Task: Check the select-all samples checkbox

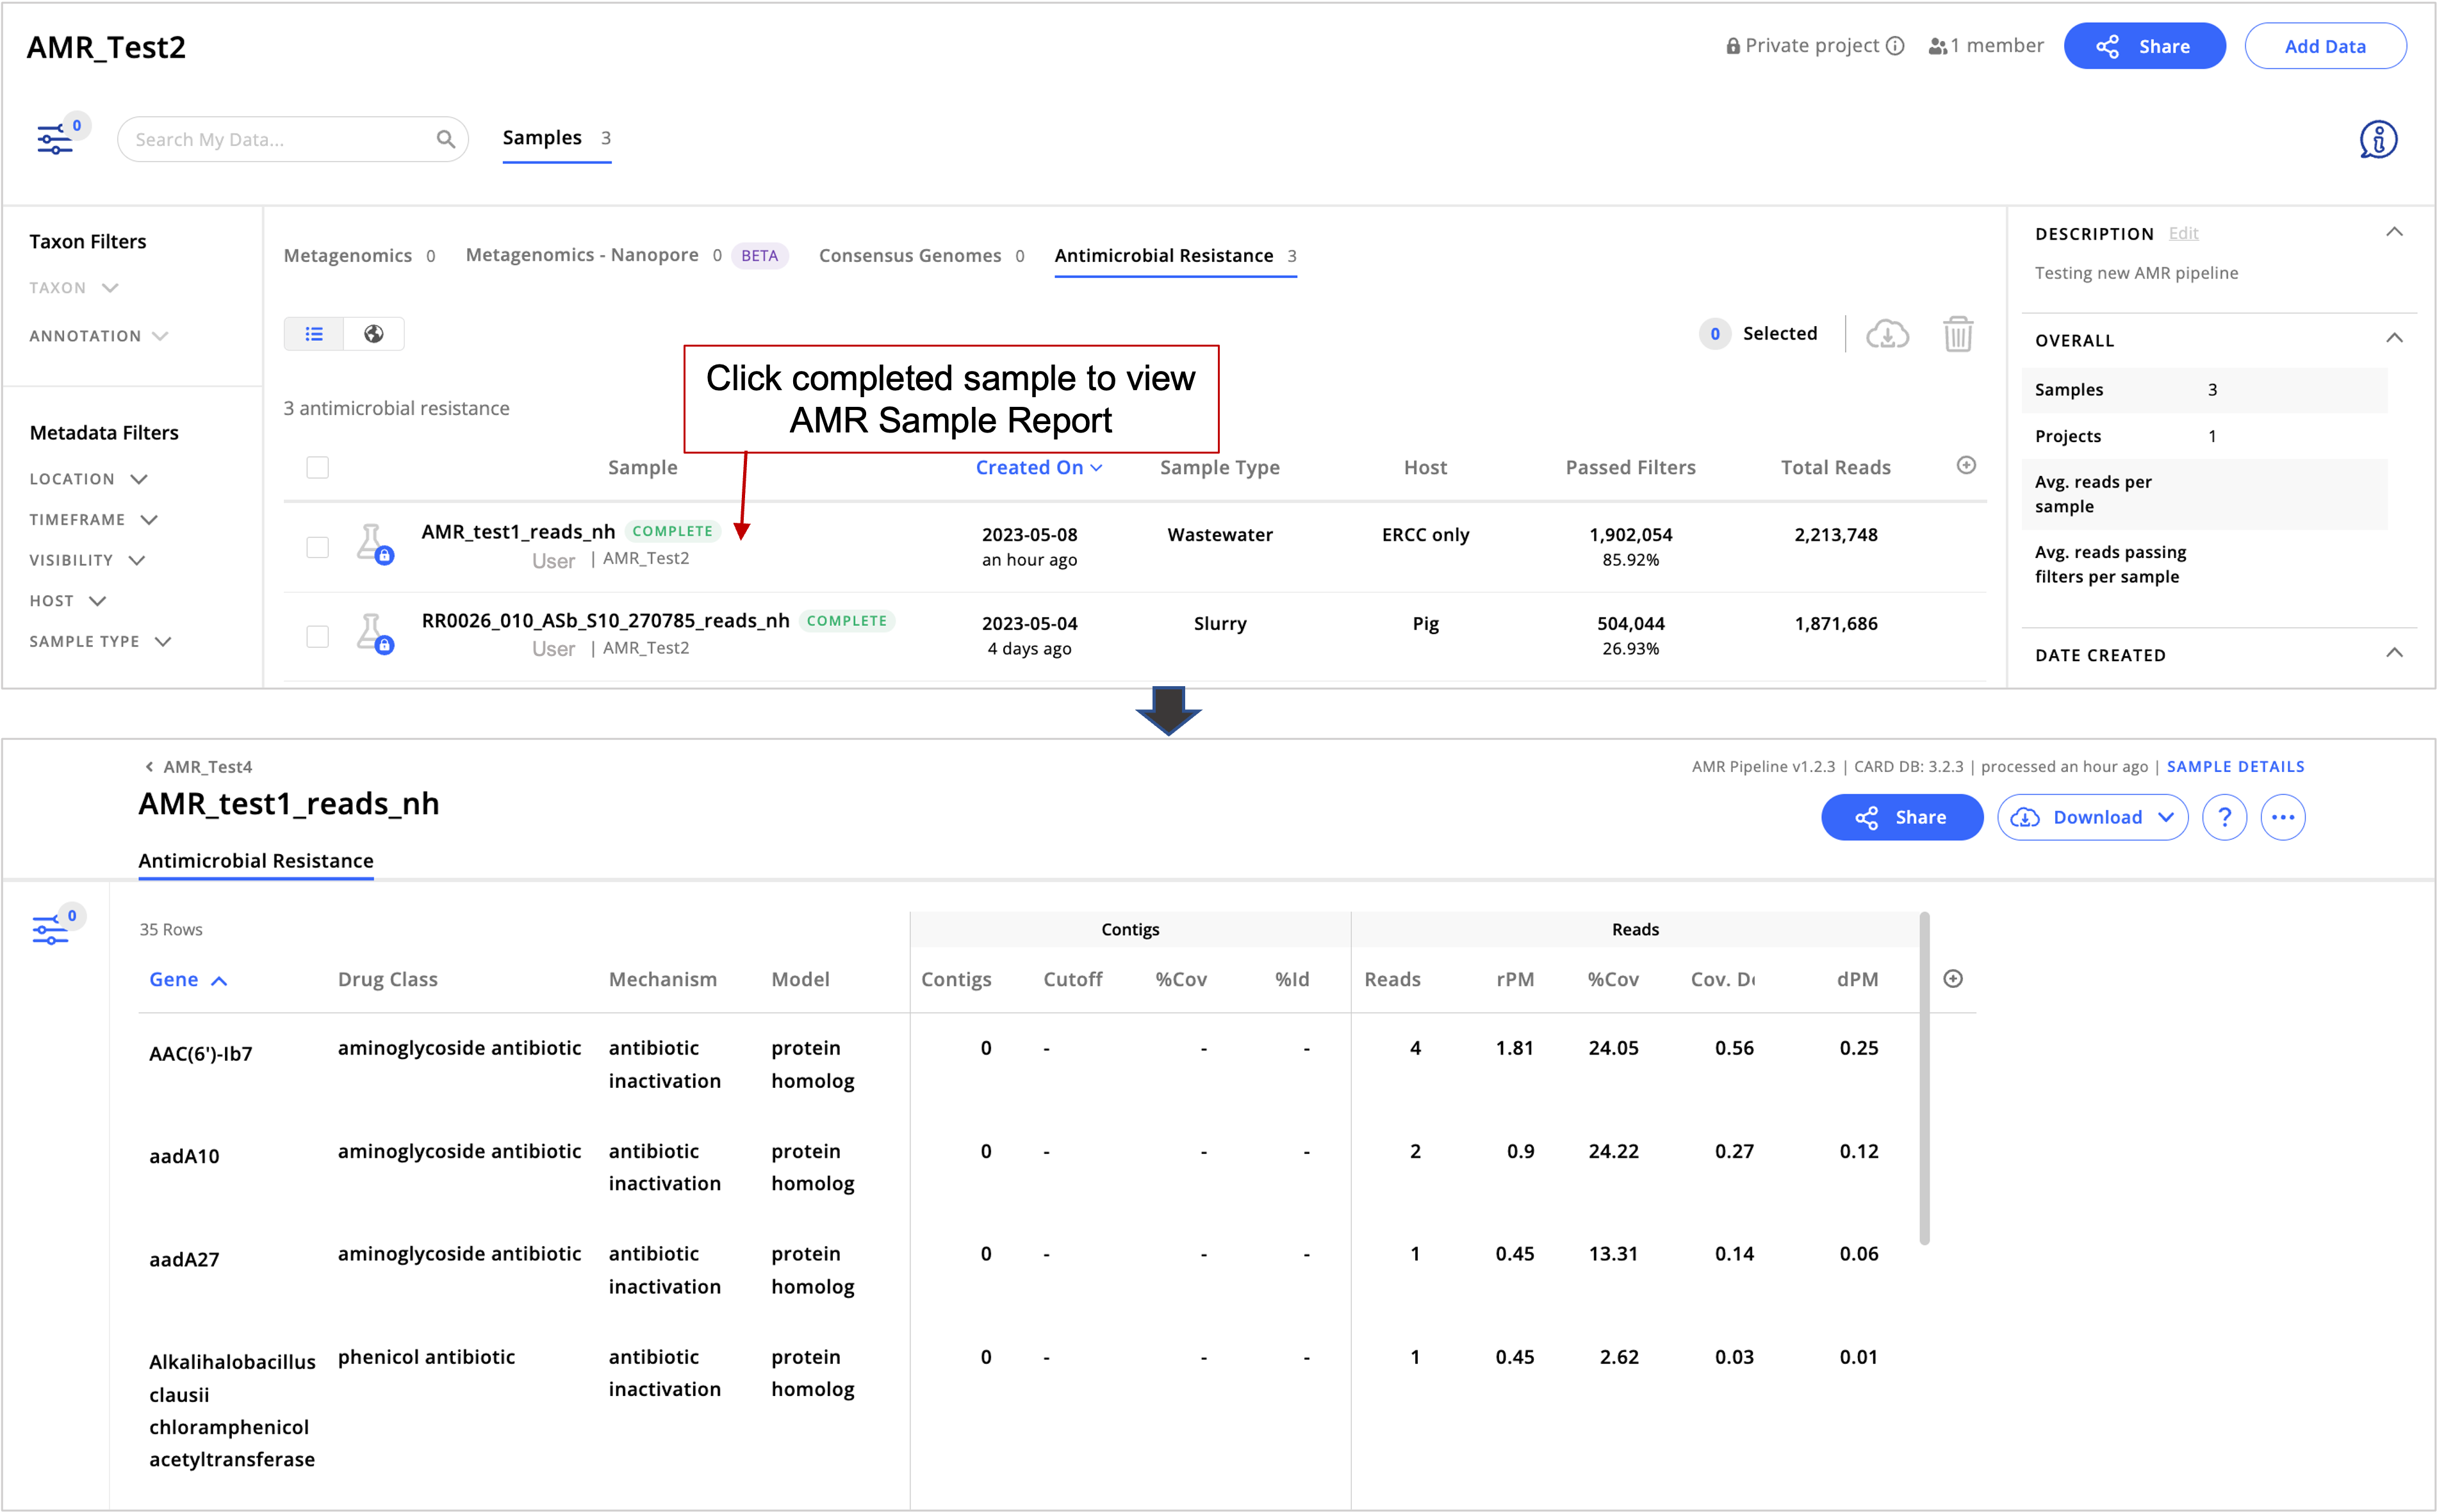Action: (x=318, y=467)
